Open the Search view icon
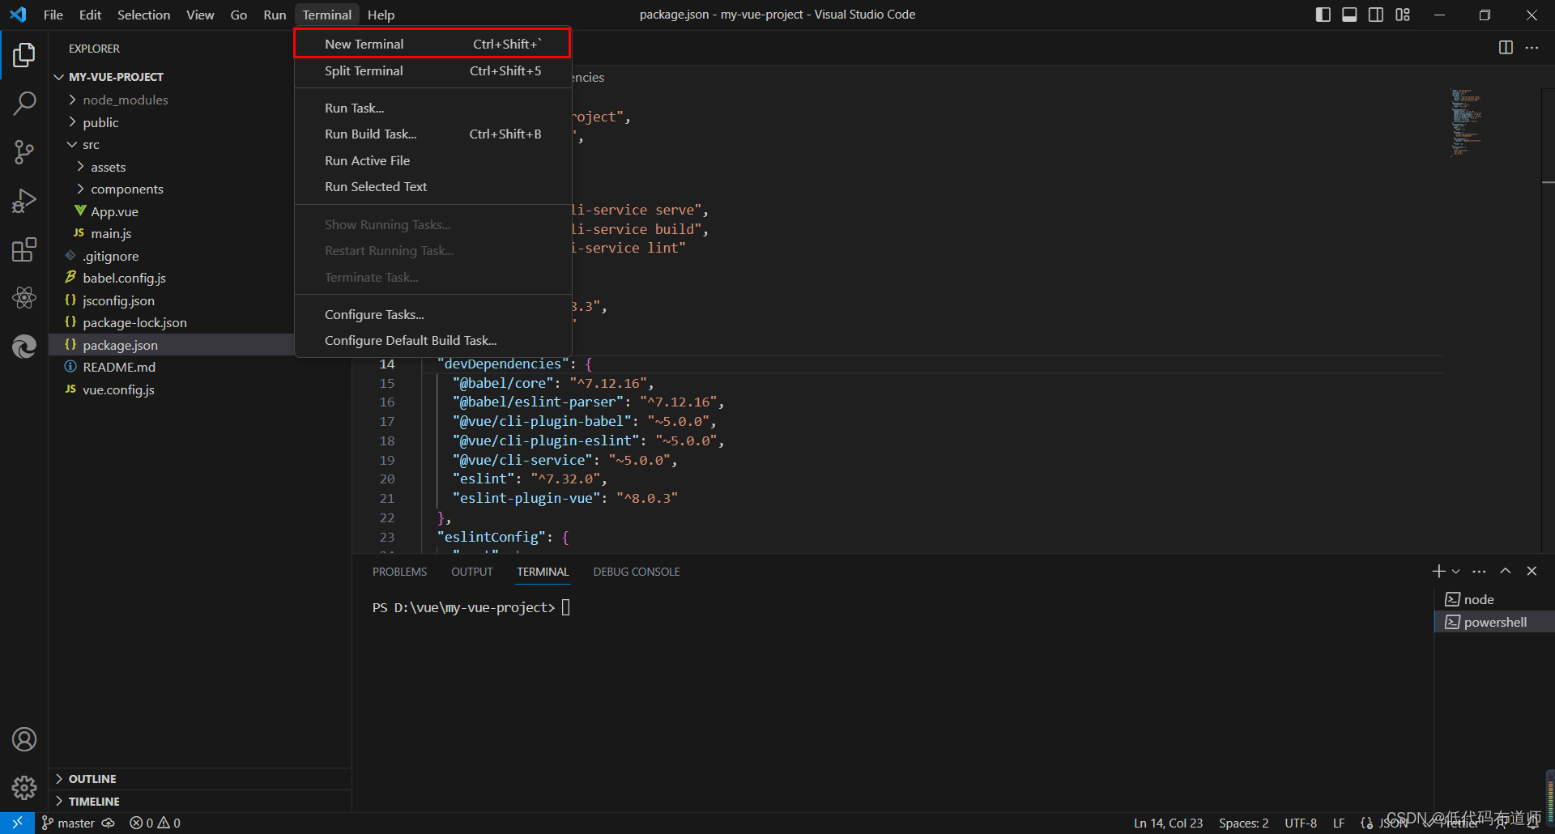 24,103
